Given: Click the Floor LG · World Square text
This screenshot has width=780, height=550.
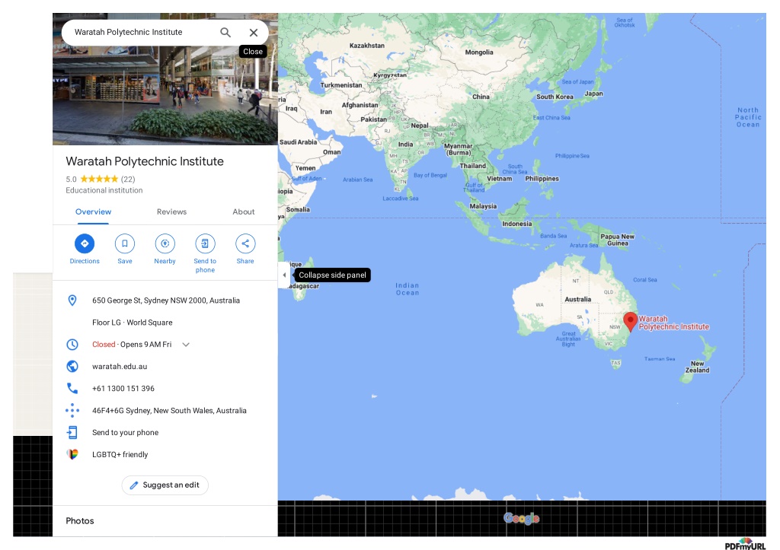Looking at the screenshot, I should 133,322.
